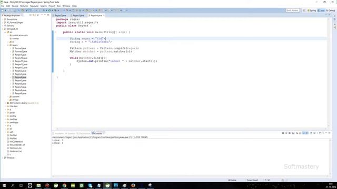Screen dimensions: 337x189
Task: Toggle Show Console on standard output change
Action: point(304,133)
